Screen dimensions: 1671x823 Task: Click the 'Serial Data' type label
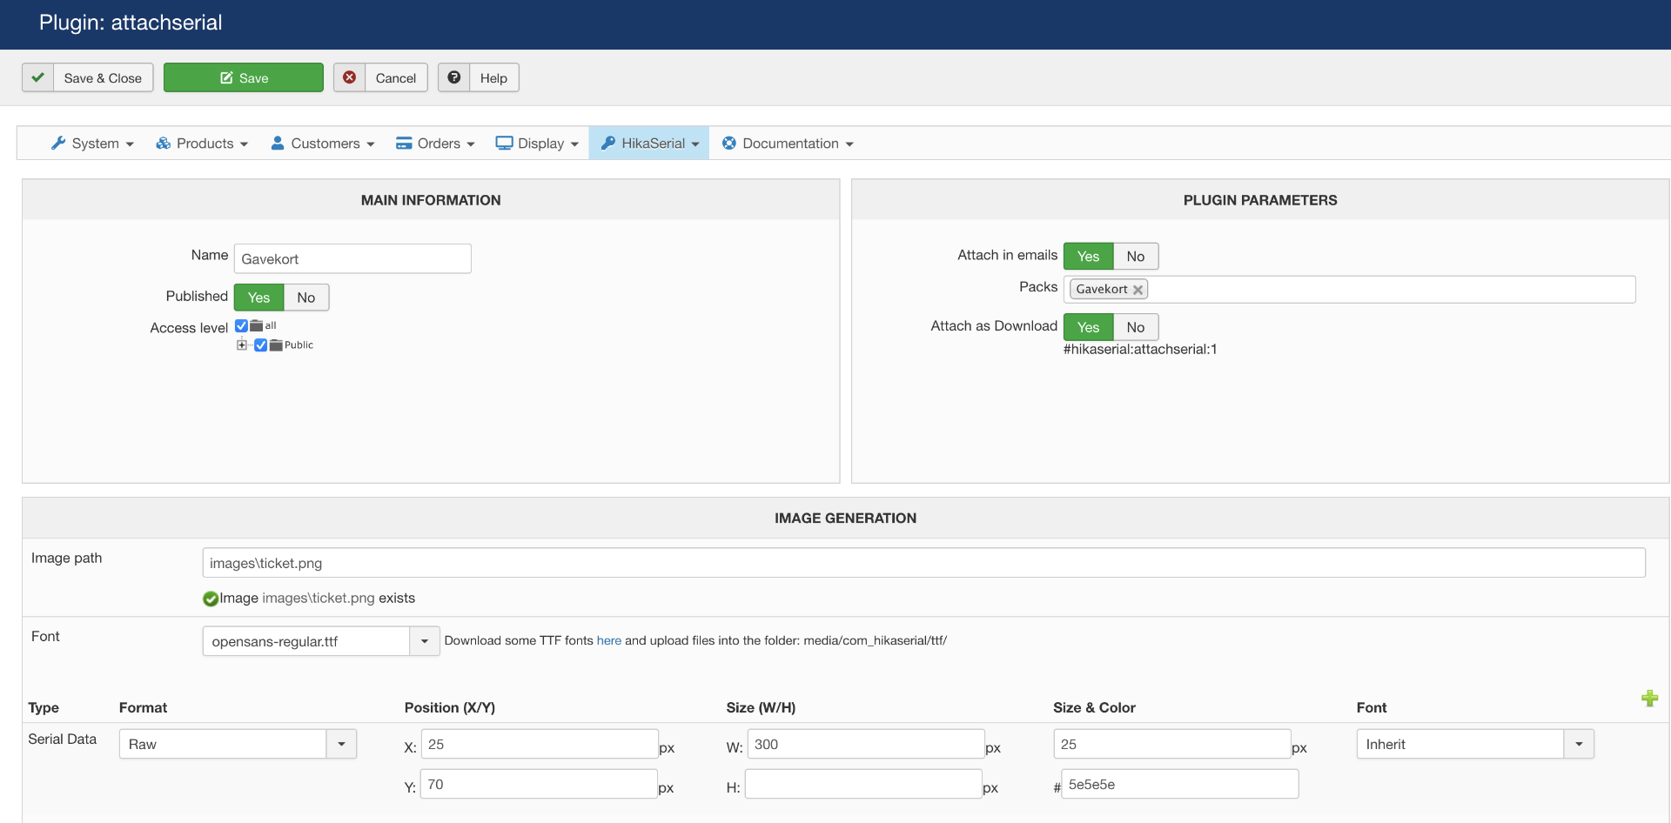tap(63, 739)
